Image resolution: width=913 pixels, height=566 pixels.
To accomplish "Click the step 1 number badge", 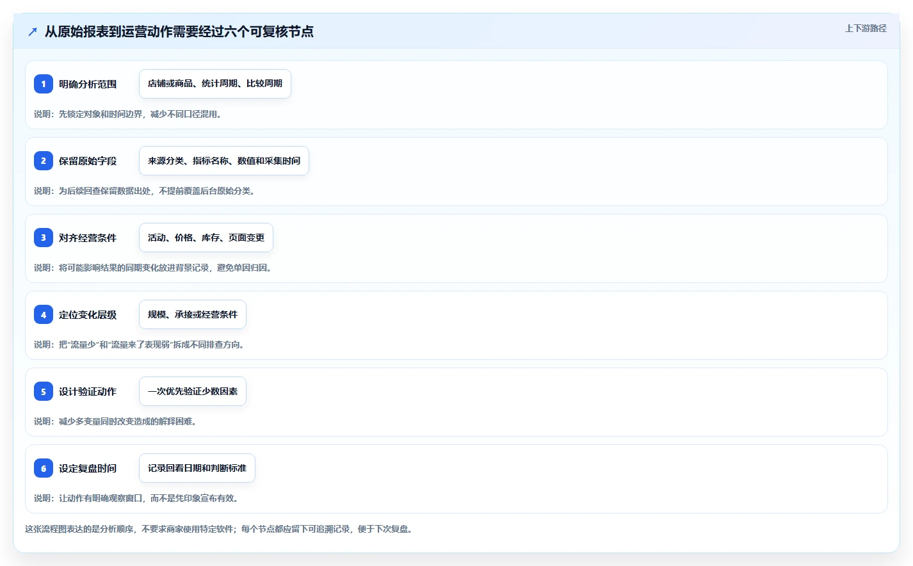I will click(44, 84).
